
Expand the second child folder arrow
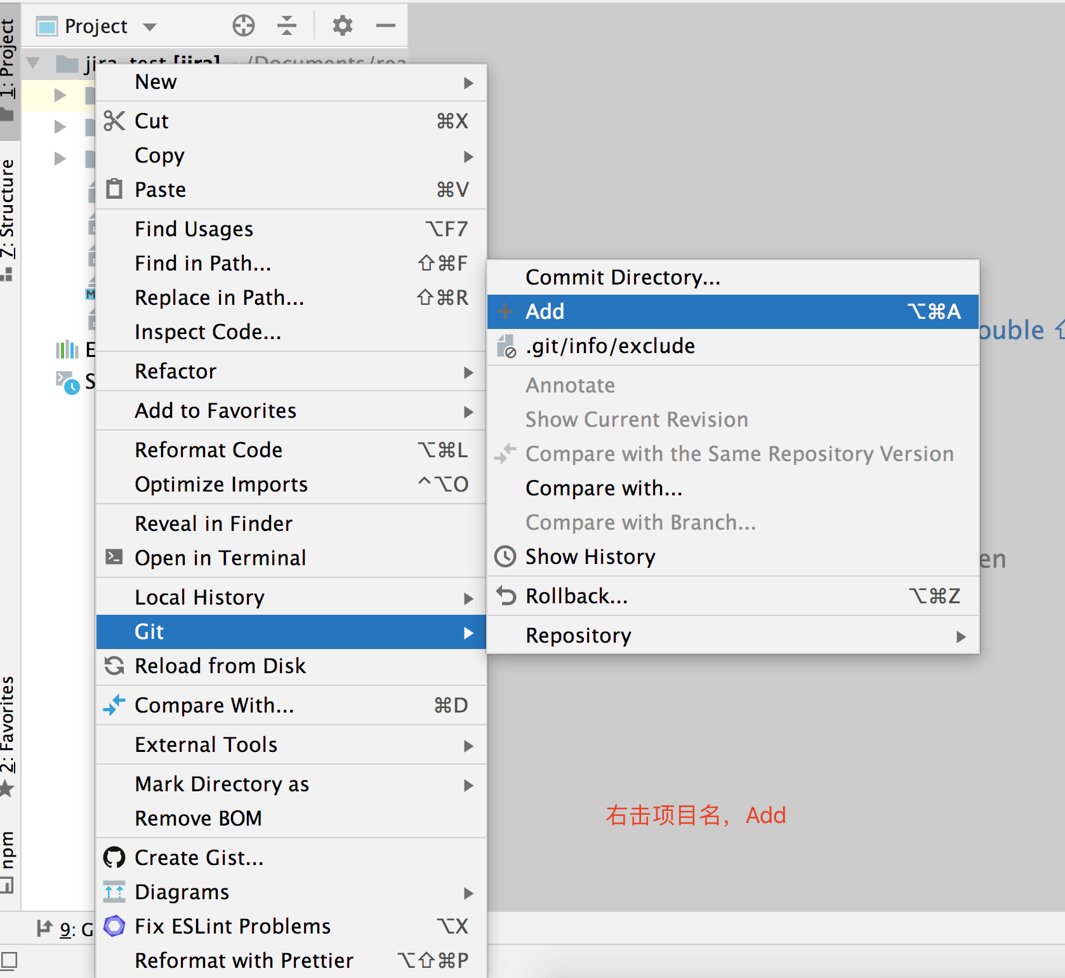[60, 126]
